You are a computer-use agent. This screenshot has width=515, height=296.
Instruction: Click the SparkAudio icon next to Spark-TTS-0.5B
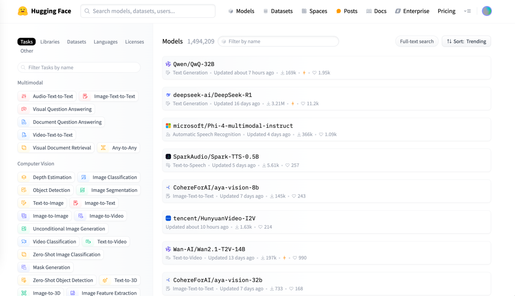[x=168, y=156]
